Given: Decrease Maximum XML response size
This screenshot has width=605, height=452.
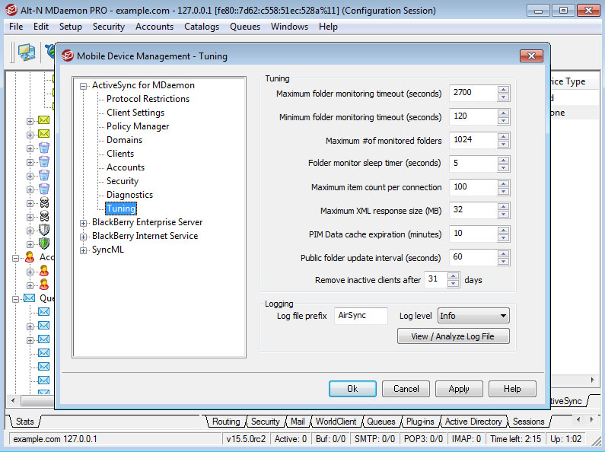Looking at the screenshot, I should (x=503, y=215).
